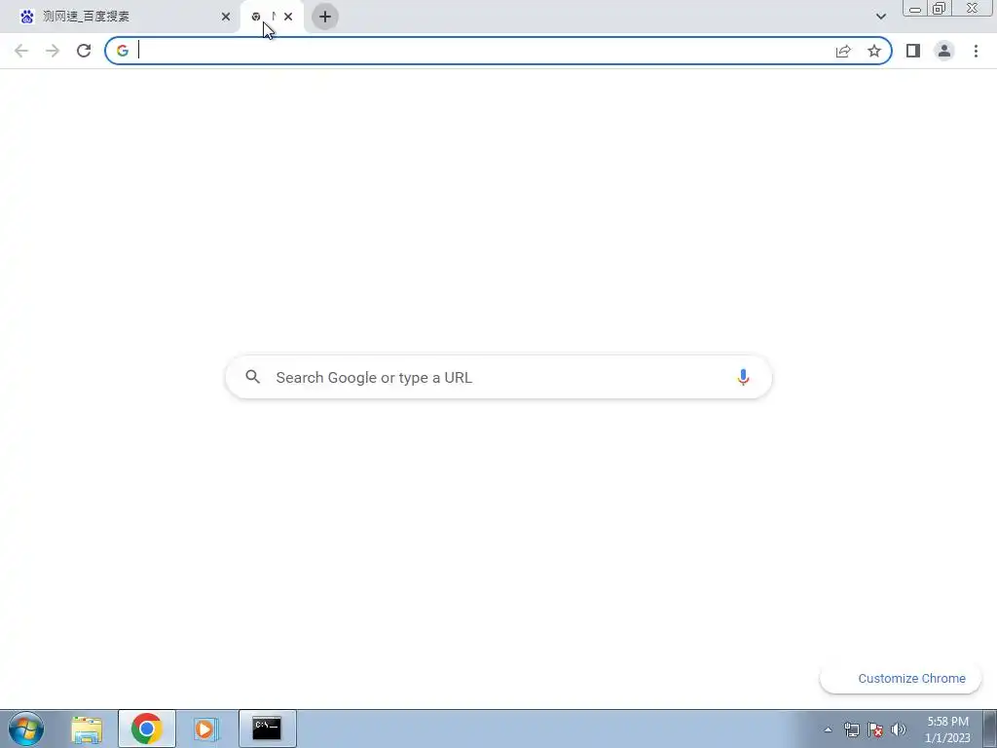Reload the current page
997x748 pixels.
click(84, 51)
